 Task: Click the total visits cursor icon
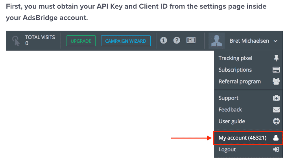16,41
